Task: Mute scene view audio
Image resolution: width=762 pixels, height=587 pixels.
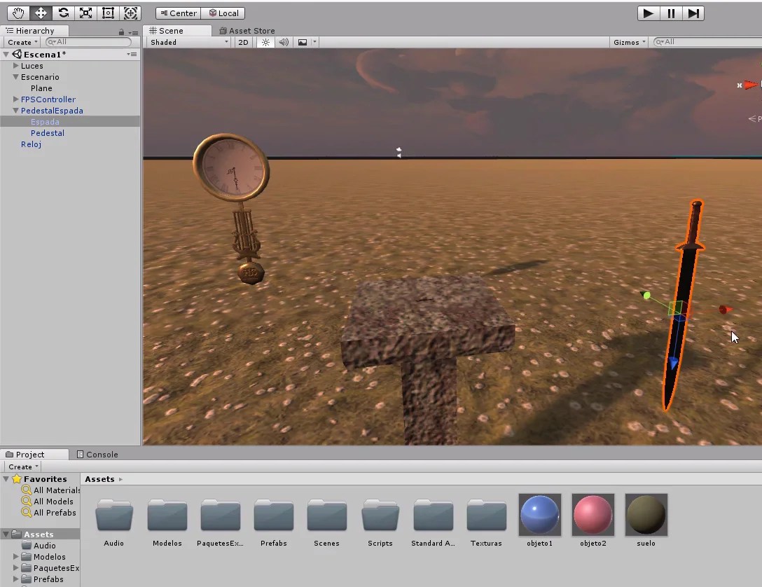Action: click(x=283, y=42)
